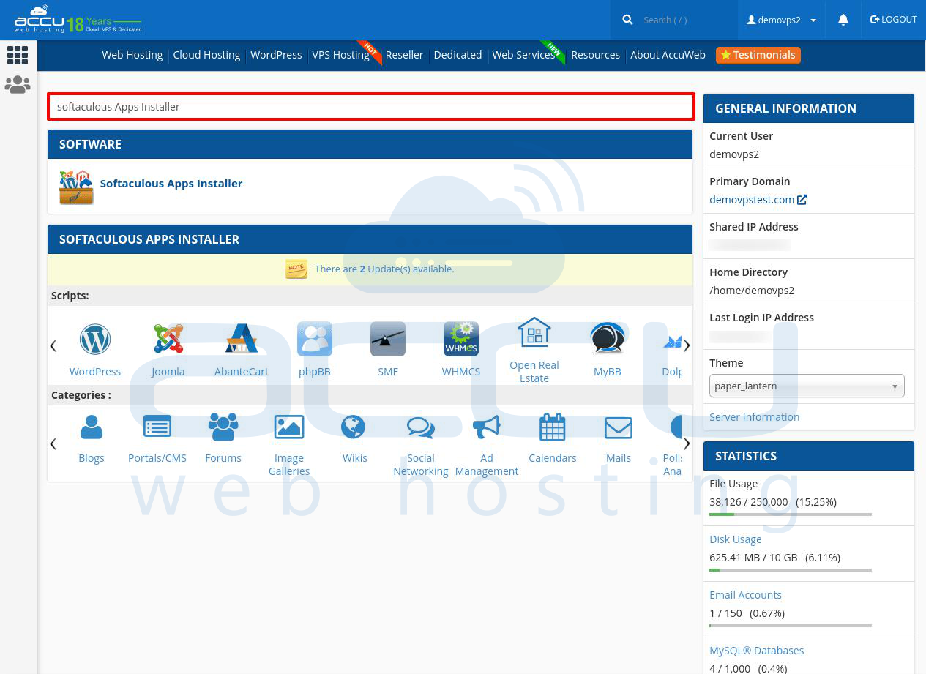This screenshot has height=674, width=926.
Task: Open the Theme dropdown showing paper_lantern
Action: [x=807, y=386]
